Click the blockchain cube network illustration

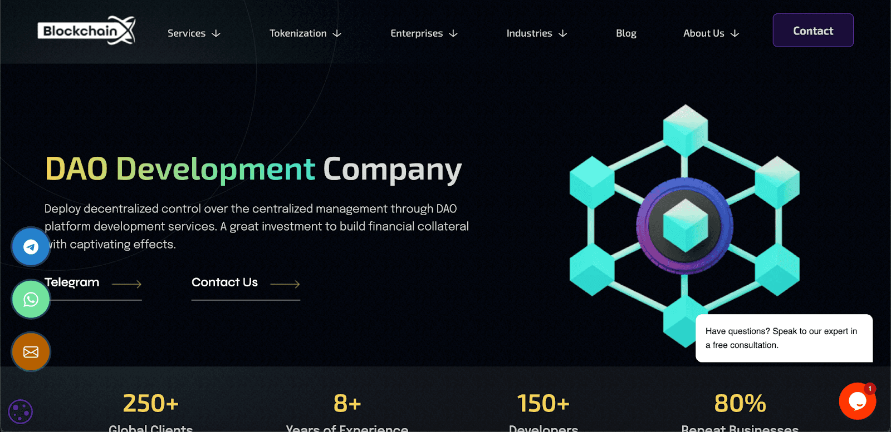tap(684, 226)
